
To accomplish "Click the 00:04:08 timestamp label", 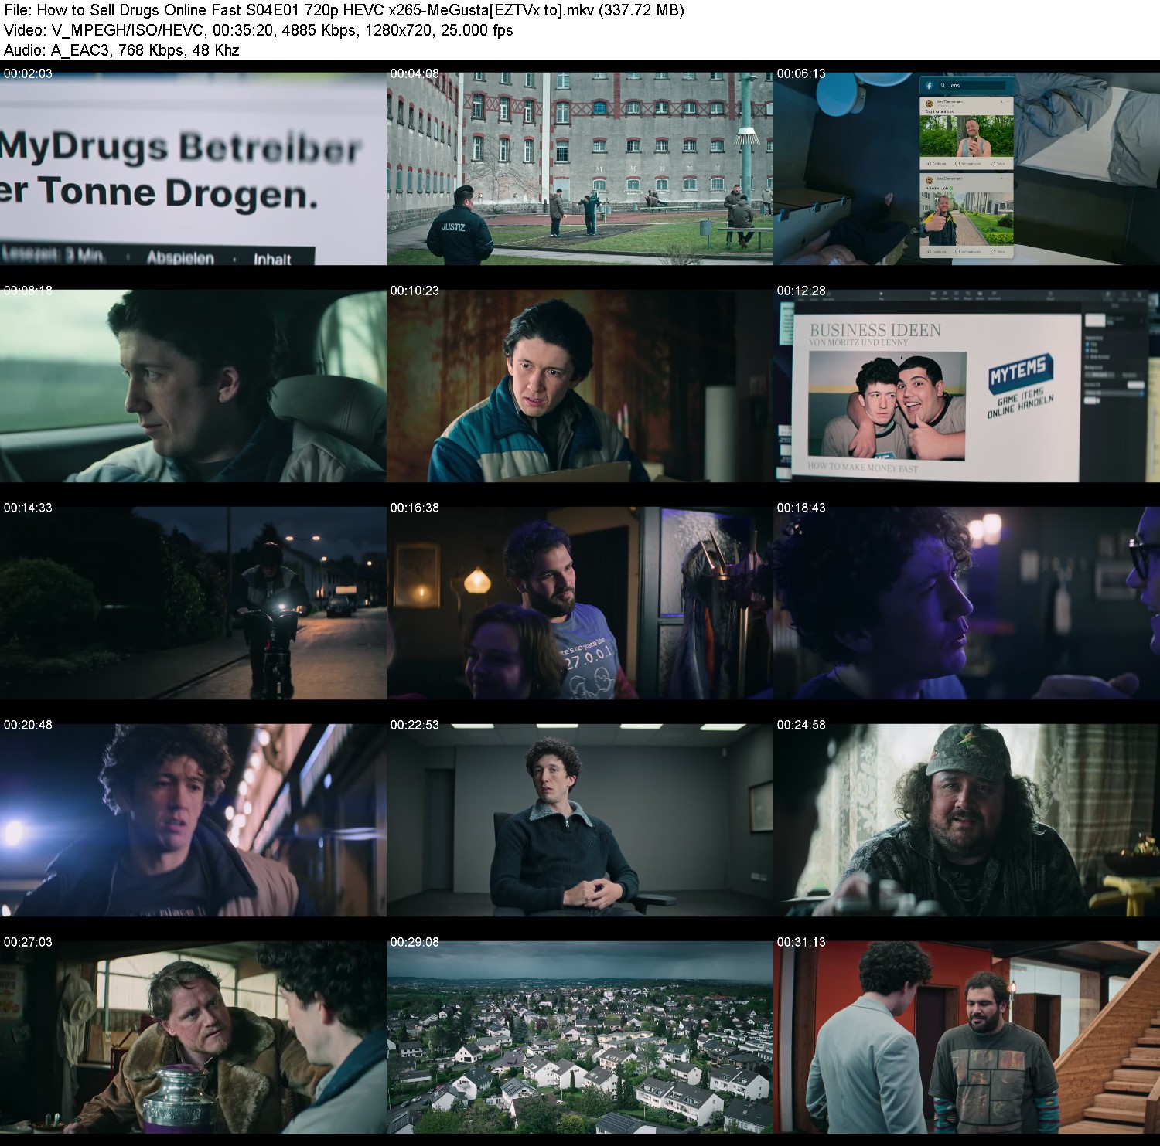I will click(x=415, y=73).
